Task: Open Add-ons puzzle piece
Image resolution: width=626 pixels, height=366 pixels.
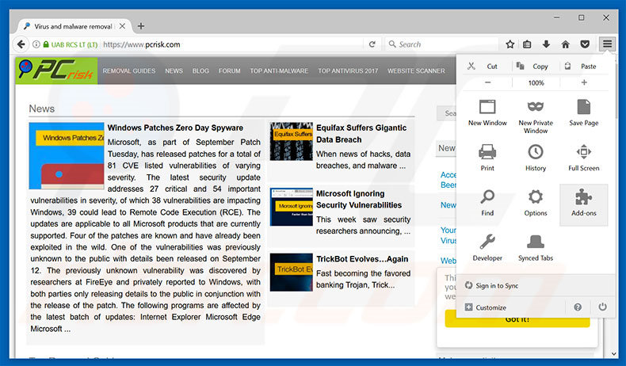Action: (584, 204)
